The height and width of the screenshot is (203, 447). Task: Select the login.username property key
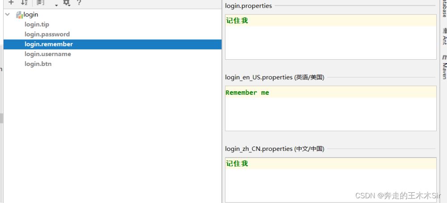pyautogui.click(x=47, y=54)
